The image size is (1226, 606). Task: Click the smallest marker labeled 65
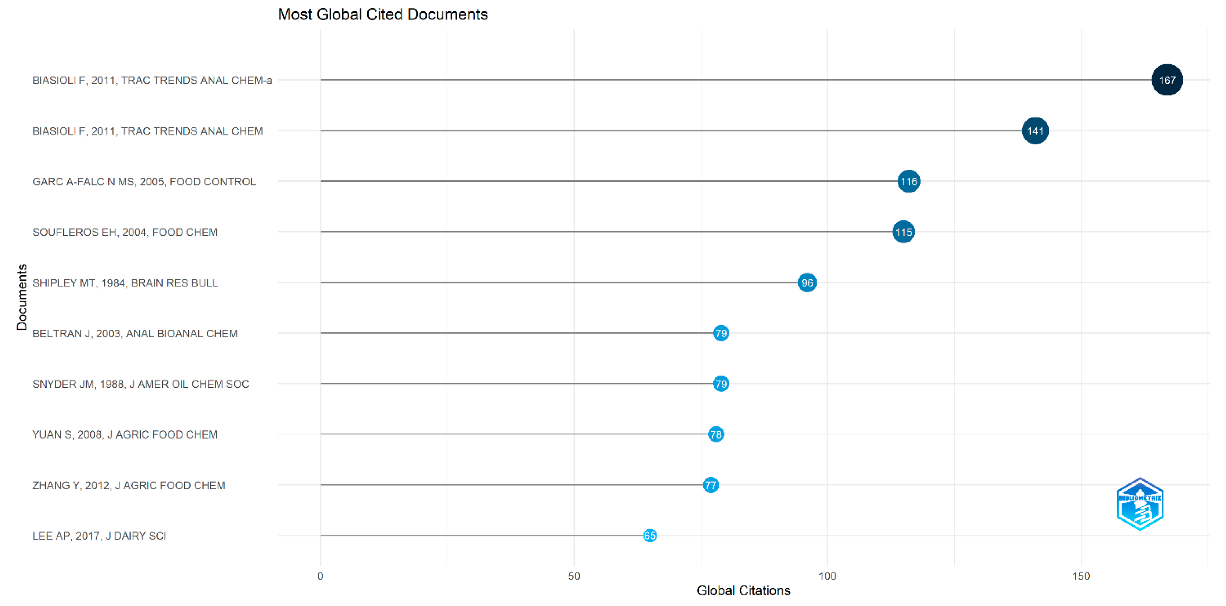pyautogui.click(x=650, y=535)
